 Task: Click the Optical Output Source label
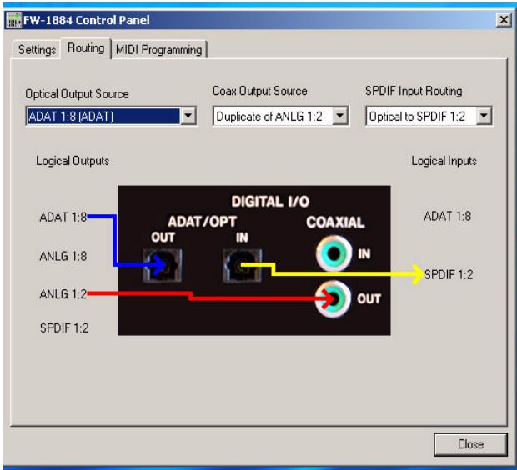pyautogui.click(x=78, y=94)
